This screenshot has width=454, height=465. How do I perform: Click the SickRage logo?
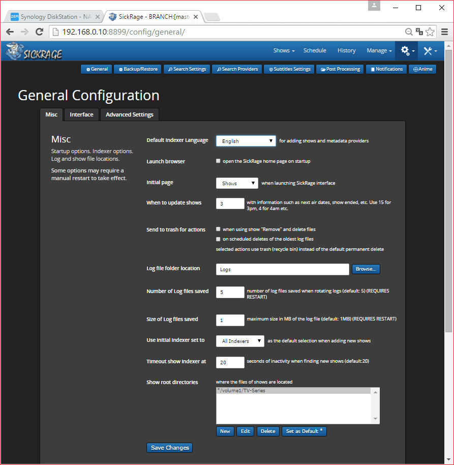coord(34,51)
